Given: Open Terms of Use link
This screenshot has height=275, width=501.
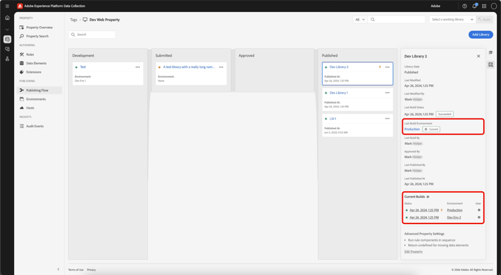Looking at the screenshot, I should 75,270.
